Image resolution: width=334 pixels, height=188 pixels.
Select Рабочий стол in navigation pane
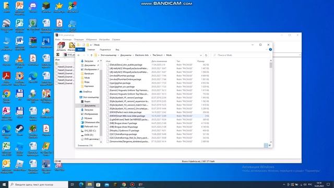click(91, 126)
